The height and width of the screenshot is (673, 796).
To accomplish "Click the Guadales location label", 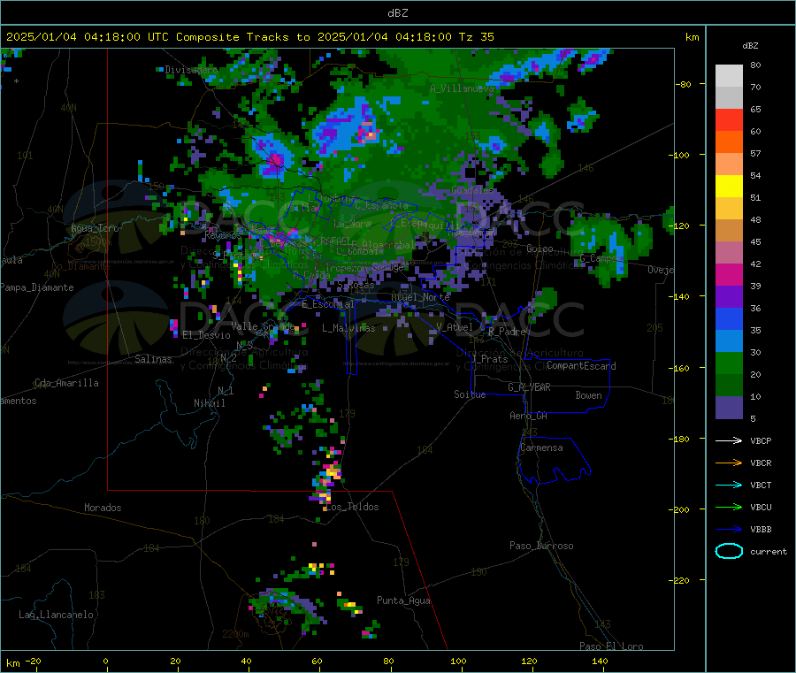I will coord(472,190).
